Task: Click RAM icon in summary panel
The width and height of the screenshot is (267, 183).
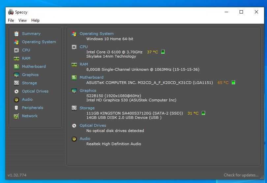Action: coord(74,65)
